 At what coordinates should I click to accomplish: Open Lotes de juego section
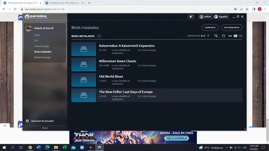[42, 46]
